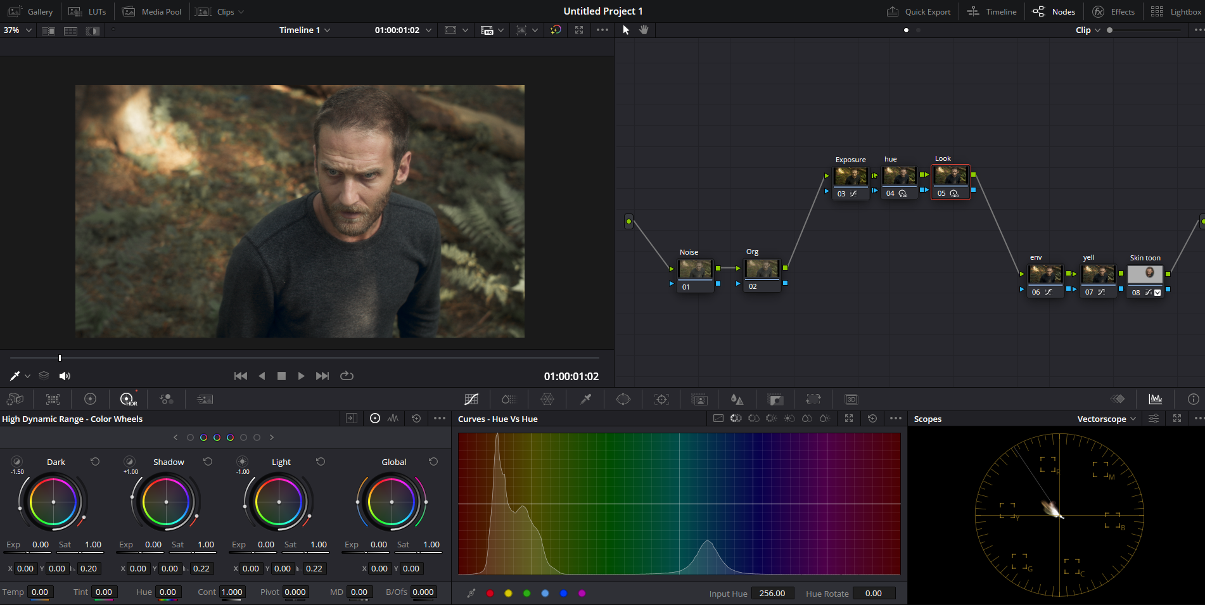Open the Curves palette
The width and height of the screenshot is (1205, 605).
[x=471, y=399]
